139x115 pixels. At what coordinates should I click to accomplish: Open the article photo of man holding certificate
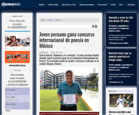(69, 89)
